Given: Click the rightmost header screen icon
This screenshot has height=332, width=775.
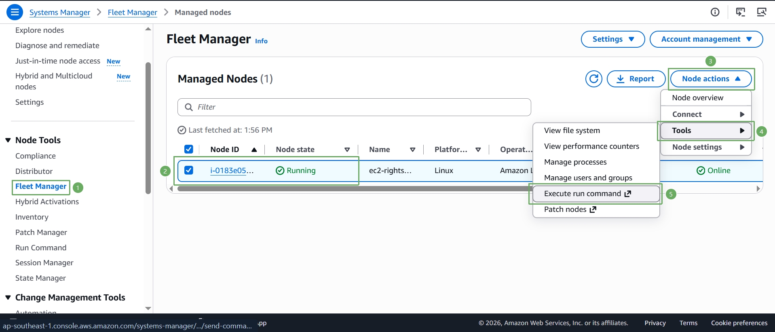Looking at the screenshot, I should coord(762,12).
